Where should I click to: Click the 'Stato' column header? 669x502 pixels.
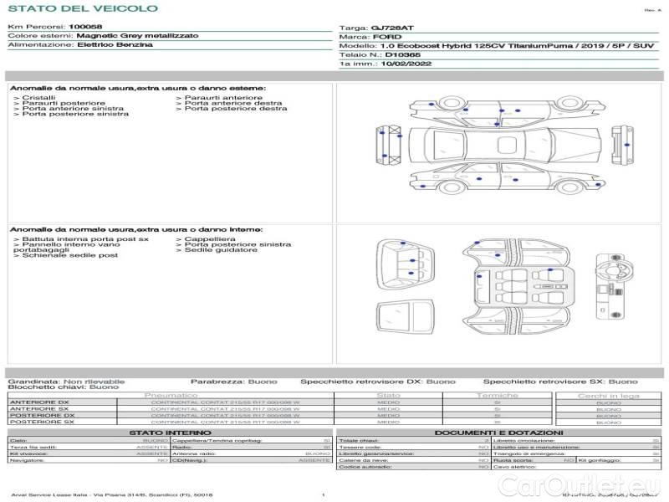[x=388, y=396]
